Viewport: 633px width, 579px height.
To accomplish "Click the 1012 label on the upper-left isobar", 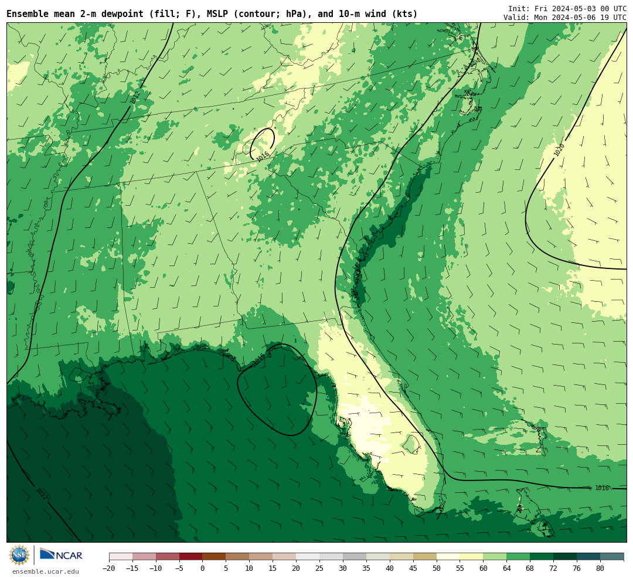I will click(x=135, y=97).
